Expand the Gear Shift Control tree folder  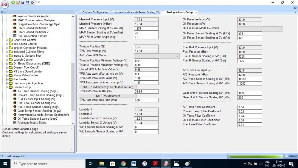pos(7,40)
